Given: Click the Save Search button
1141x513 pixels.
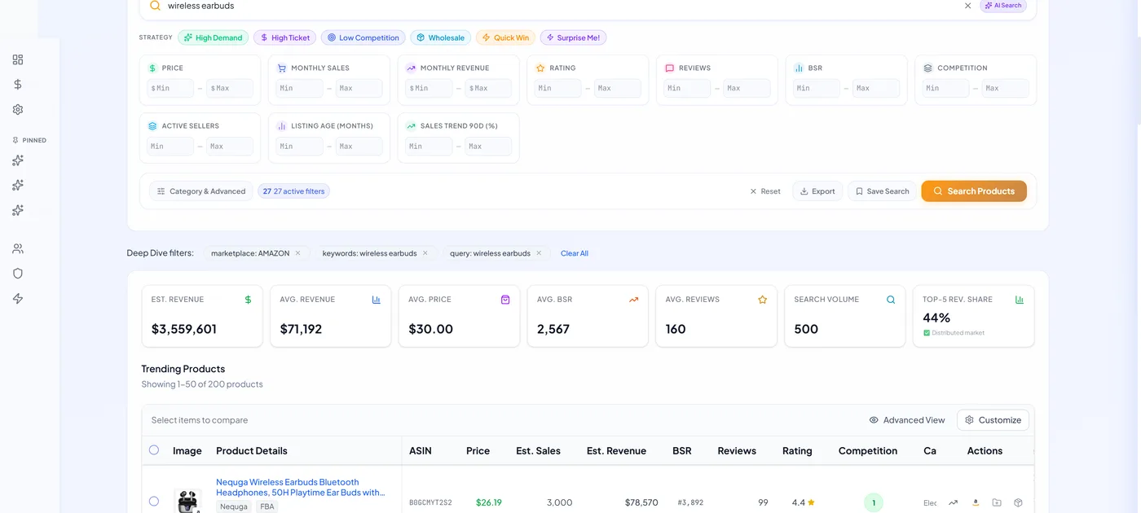Looking at the screenshot, I should [882, 191].
